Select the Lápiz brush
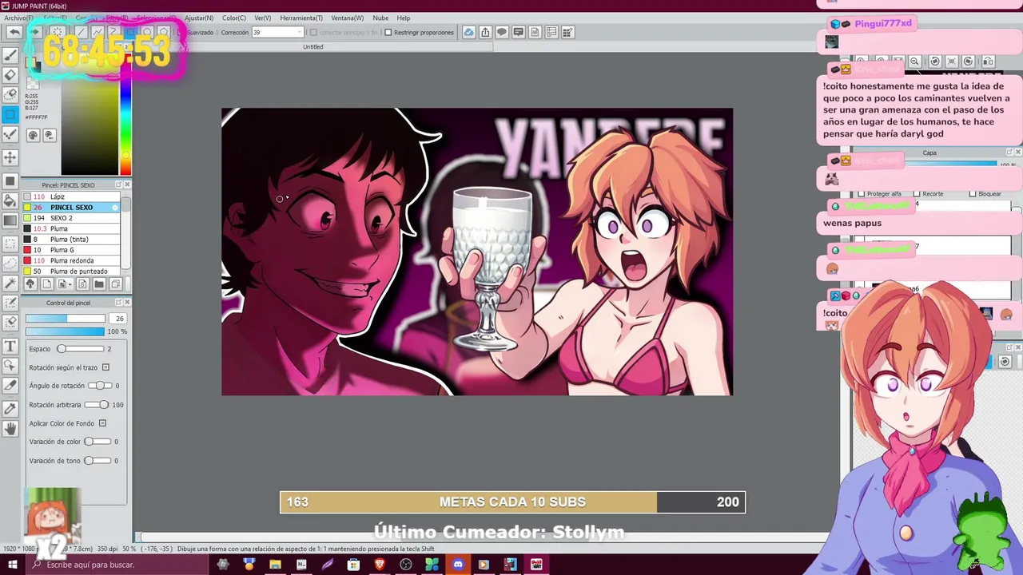Screen dimensions: 1023x575 [71, 196]
